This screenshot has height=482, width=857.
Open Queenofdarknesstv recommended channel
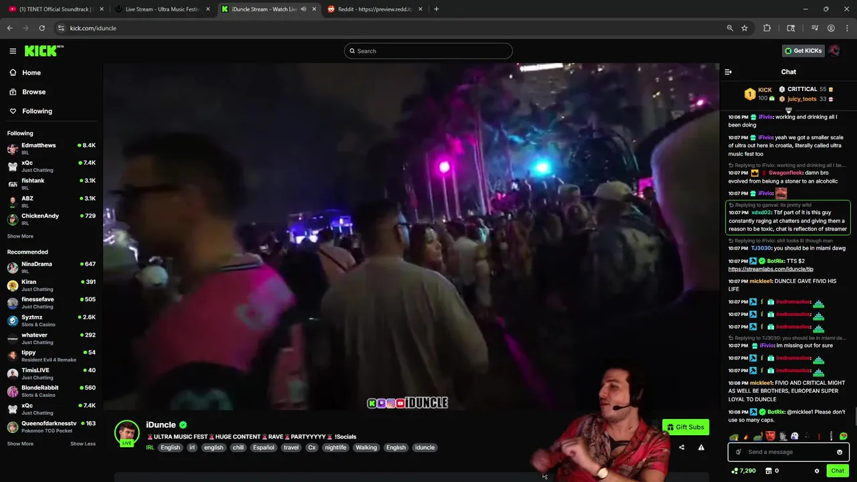coord(52,426)
